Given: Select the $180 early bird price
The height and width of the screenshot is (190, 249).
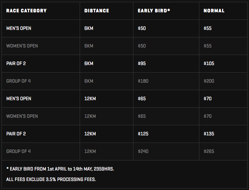Looking at the screenshot, I should tap(143, 81).
